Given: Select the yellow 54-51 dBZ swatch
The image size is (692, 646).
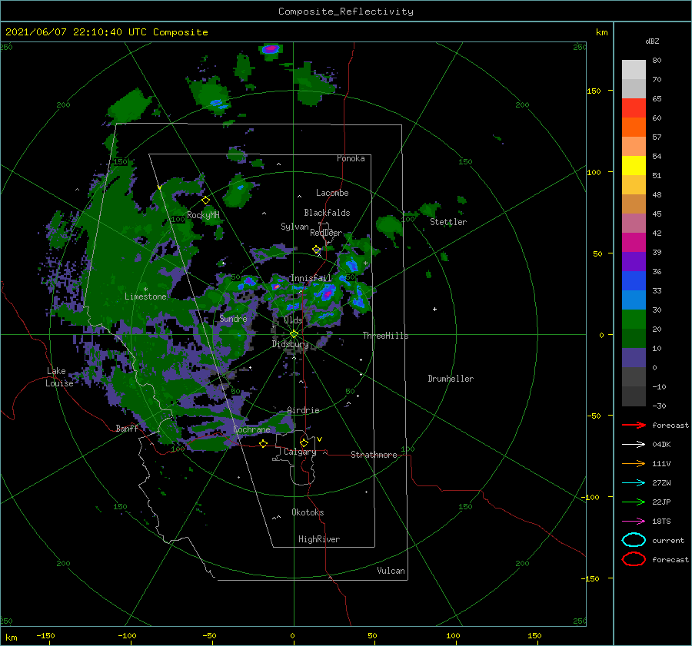Looking at the screenshot, I should click(634, 165).
